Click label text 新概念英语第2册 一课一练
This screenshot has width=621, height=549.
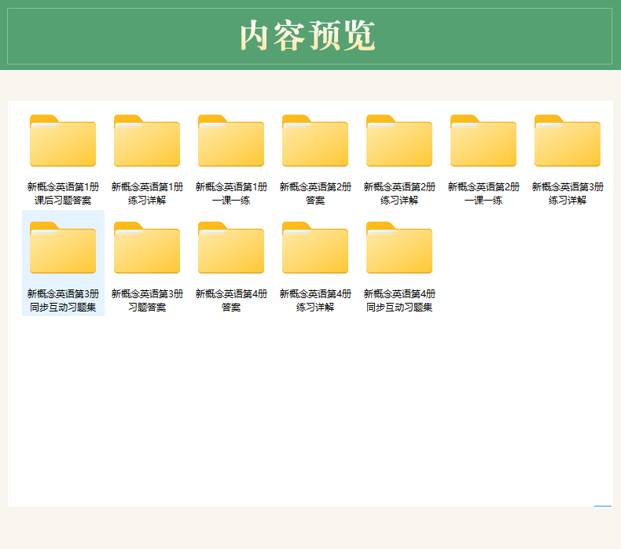coord(483,193)
